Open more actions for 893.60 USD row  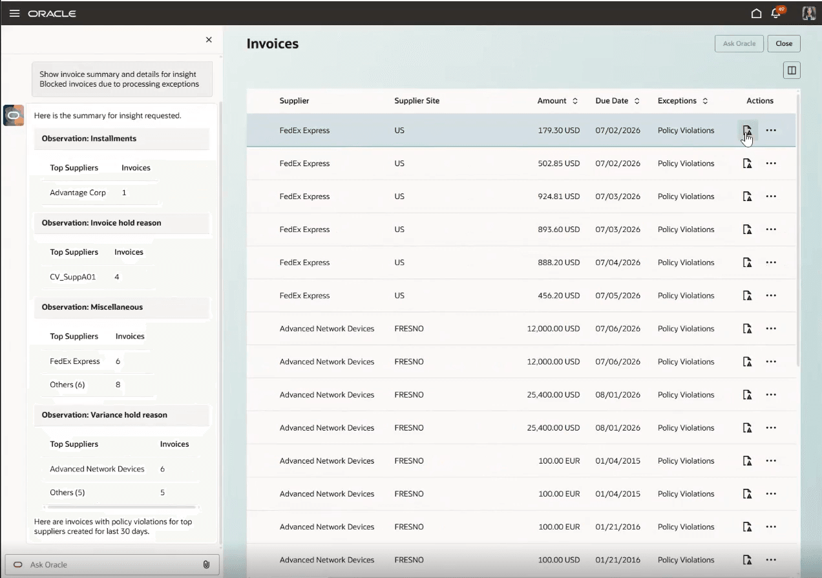(771, 230)
